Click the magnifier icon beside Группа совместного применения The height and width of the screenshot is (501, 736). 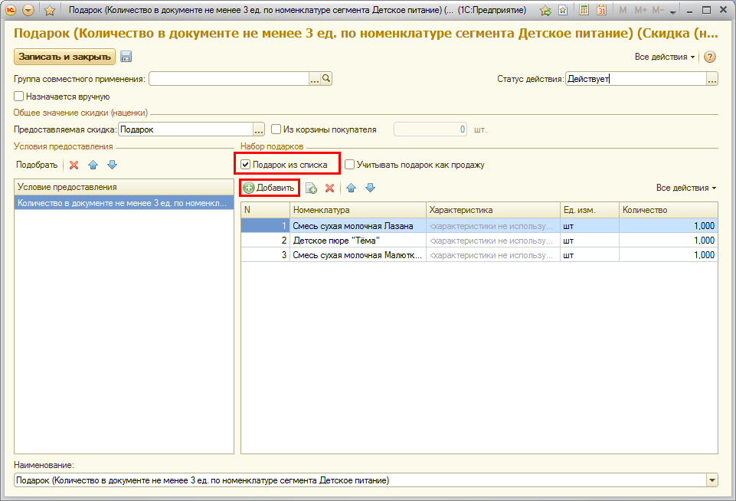point(326,78)
